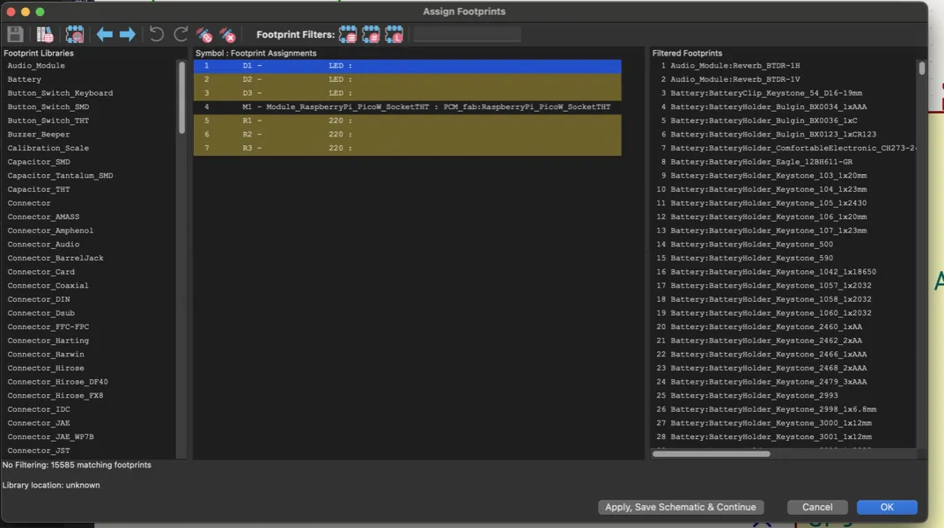Select BatteryHolder_Eagle_12BH611-GR footprint
Viewport: 944px width, 528px height.
tap(762, 162)
